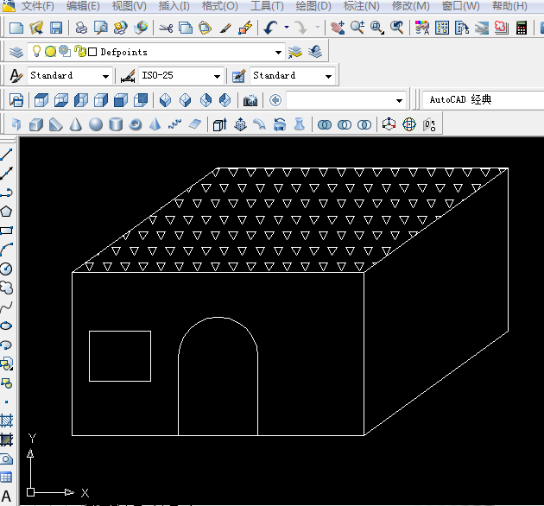Expand the undo history arrow
The width and height of the screenshot is (544, 506).
(x=287, y=27)
